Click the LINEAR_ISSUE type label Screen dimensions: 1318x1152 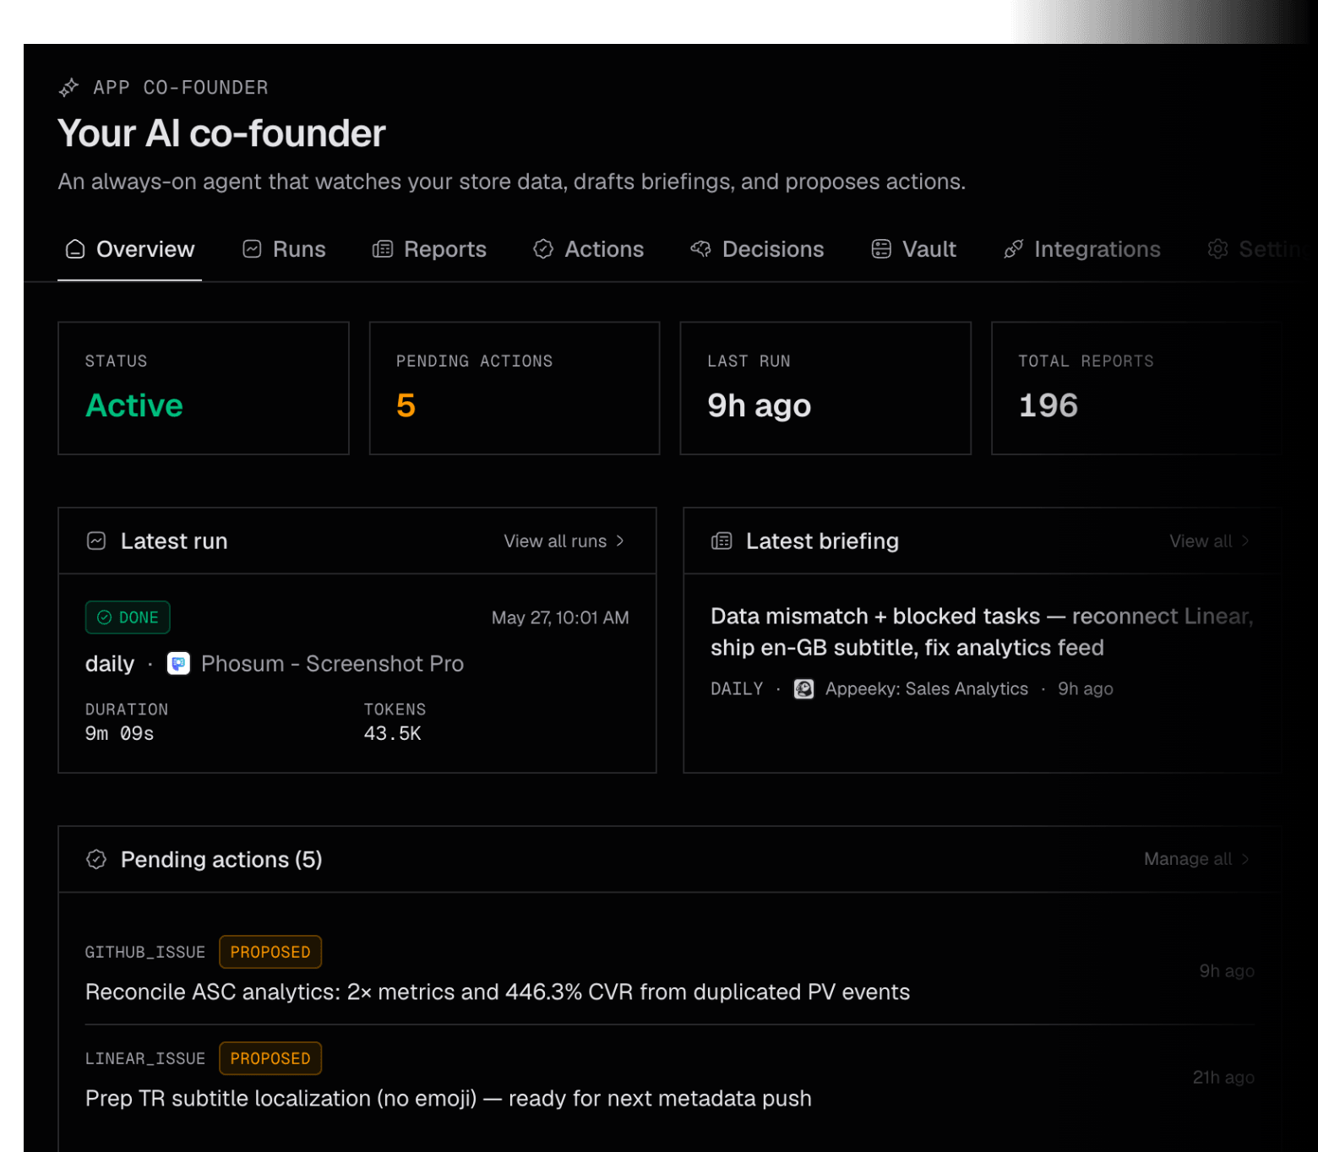click(x=145, y=1059)
